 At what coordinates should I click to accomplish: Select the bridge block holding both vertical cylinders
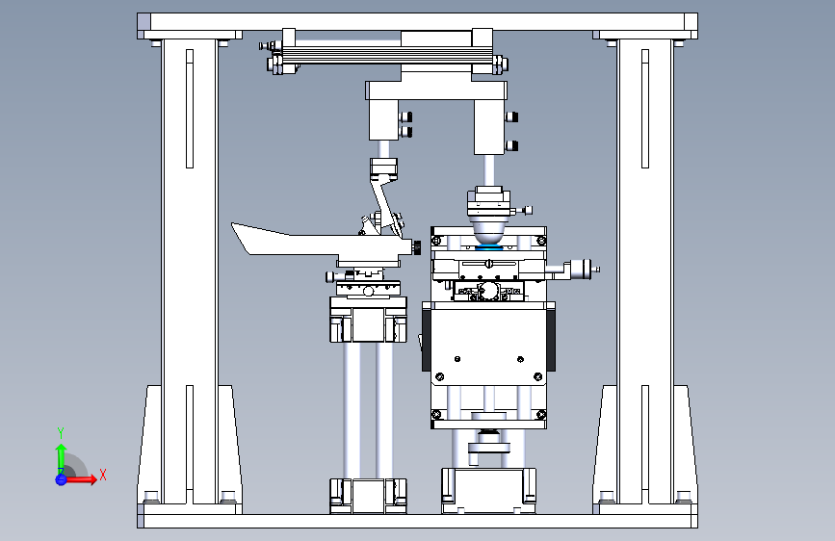pyautogui.click(x=435, y=90)
